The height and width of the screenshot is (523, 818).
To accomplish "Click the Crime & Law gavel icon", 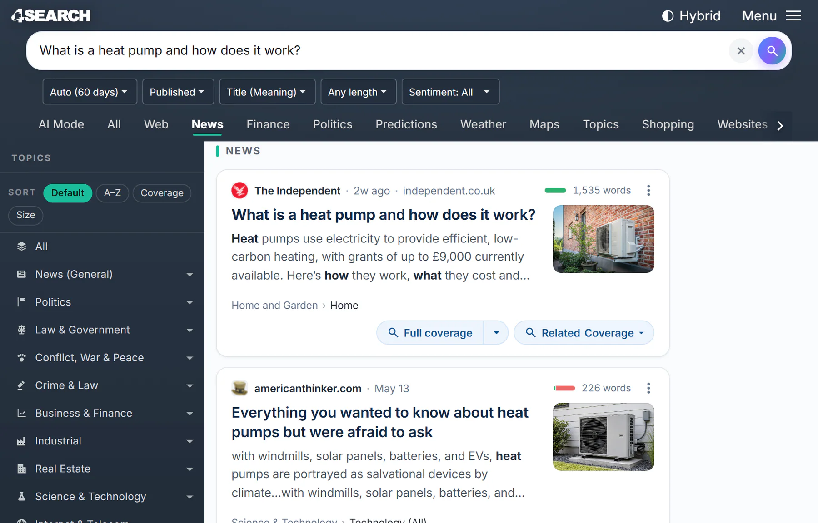I will point(21,385).
